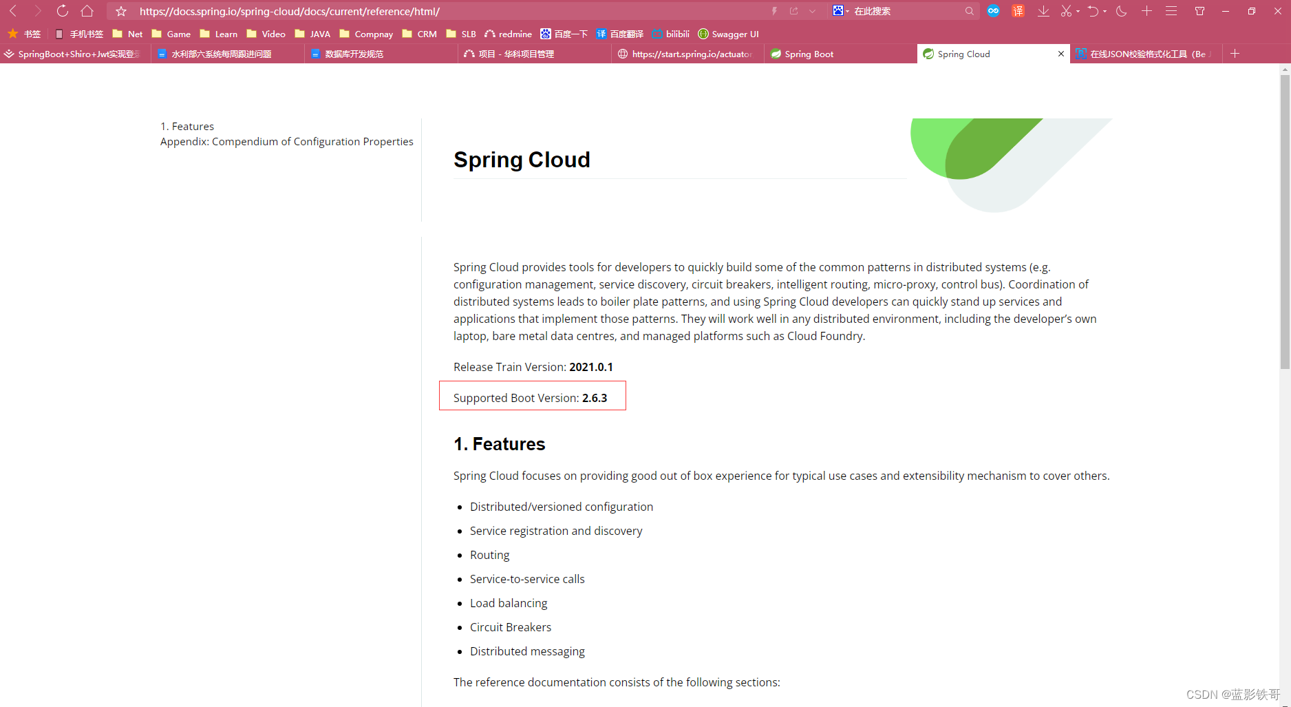Open a new tab with plus

click(1235, 54)
